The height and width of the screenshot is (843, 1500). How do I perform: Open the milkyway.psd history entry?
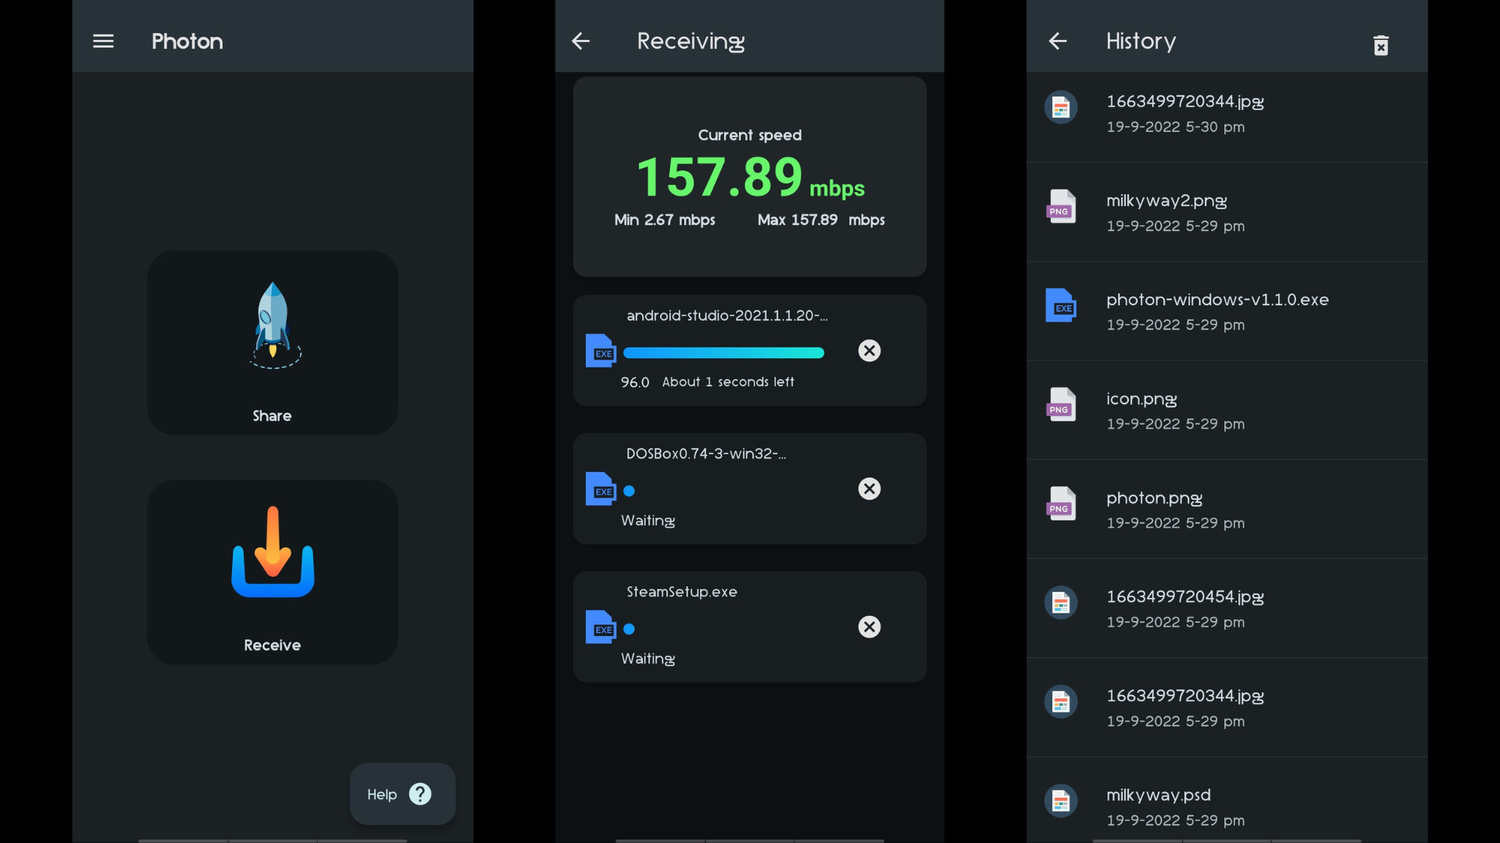coord(1227,806)
